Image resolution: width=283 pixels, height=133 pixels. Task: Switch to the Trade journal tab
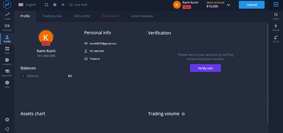[52, 16]
